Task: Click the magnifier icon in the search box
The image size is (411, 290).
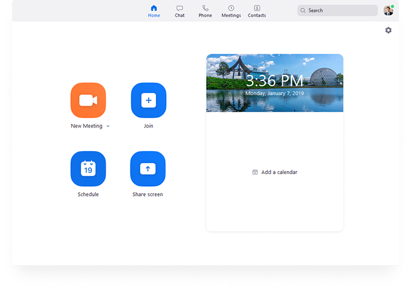Action: 303,11
